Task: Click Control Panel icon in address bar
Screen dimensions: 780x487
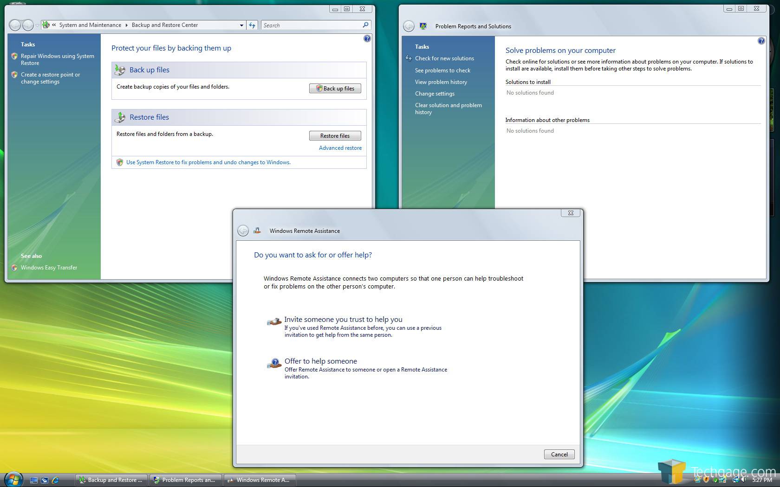Action: click(46, 25)
